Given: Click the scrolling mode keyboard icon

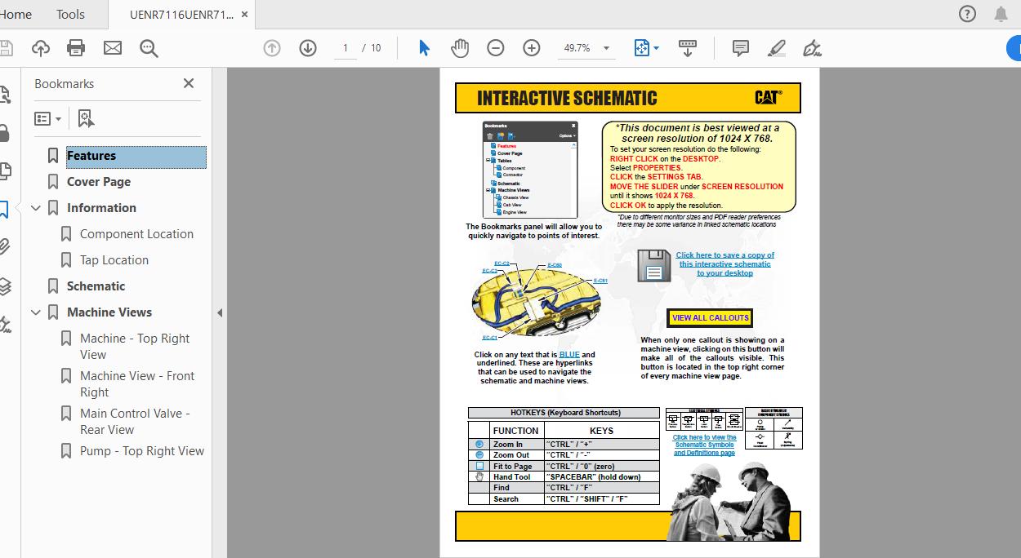Looking at the screenshot, I should (688, 48).
